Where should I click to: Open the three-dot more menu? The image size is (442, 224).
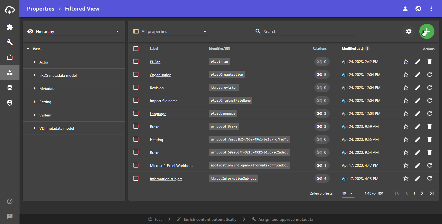(x=431, y=9)
